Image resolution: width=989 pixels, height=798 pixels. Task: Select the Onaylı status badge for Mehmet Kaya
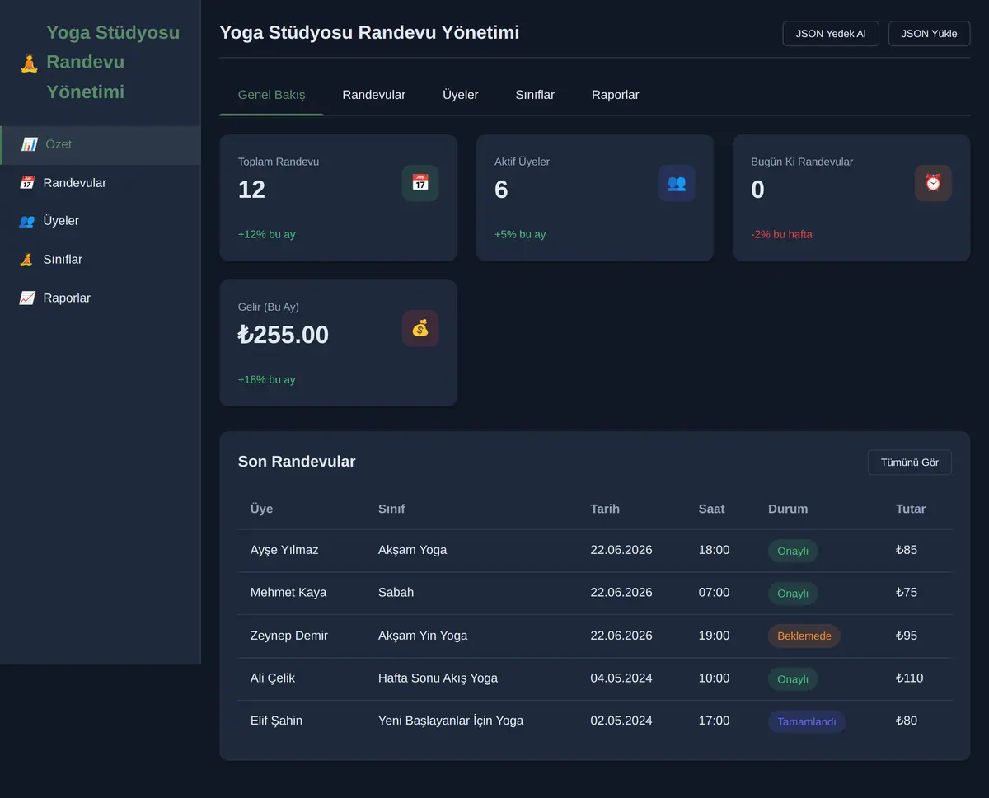click(x=793, y=594)
